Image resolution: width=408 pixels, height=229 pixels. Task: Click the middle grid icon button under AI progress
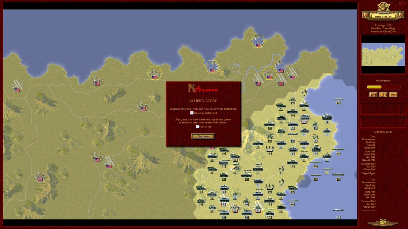tap(383, 94)
